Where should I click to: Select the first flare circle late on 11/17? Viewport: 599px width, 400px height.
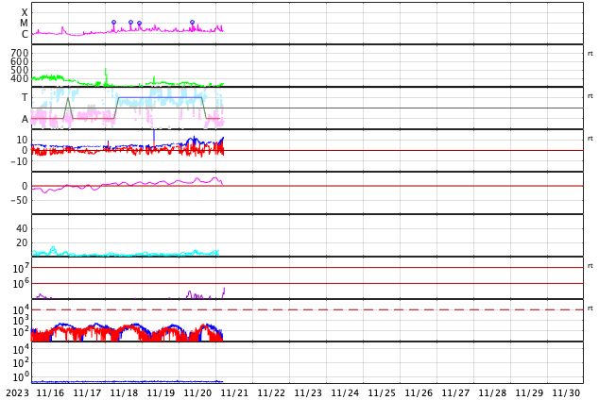[113, 23]
